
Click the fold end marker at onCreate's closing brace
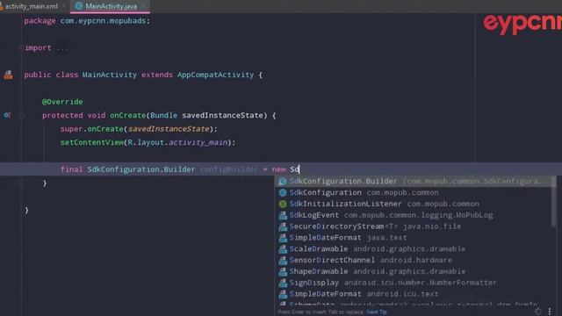click(x=21, y=183)
